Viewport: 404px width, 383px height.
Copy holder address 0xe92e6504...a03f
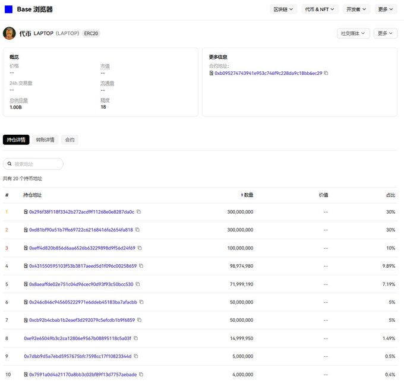click(x=136, y=338)
